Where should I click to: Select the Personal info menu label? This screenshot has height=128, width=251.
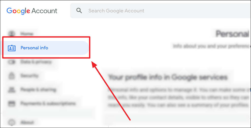pyautogui.click(x=34, y=48)
